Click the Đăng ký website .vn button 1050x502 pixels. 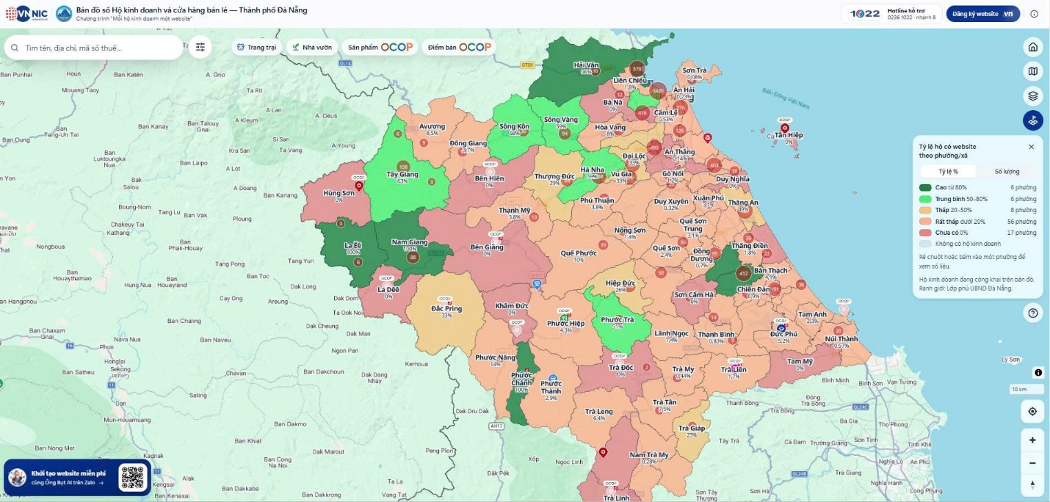point(982,14)
